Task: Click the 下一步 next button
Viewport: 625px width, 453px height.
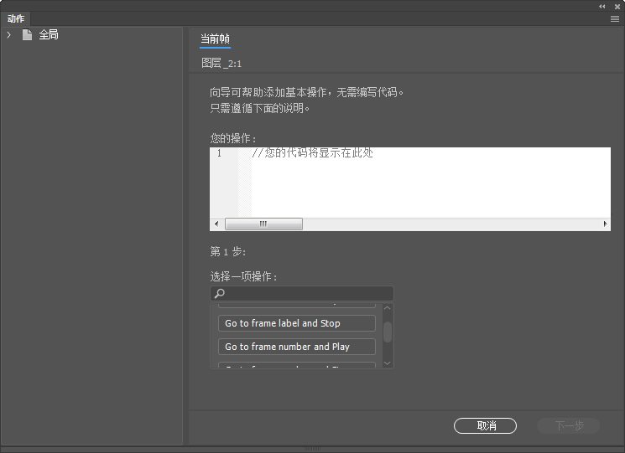Action: click(x=569, y=426)
